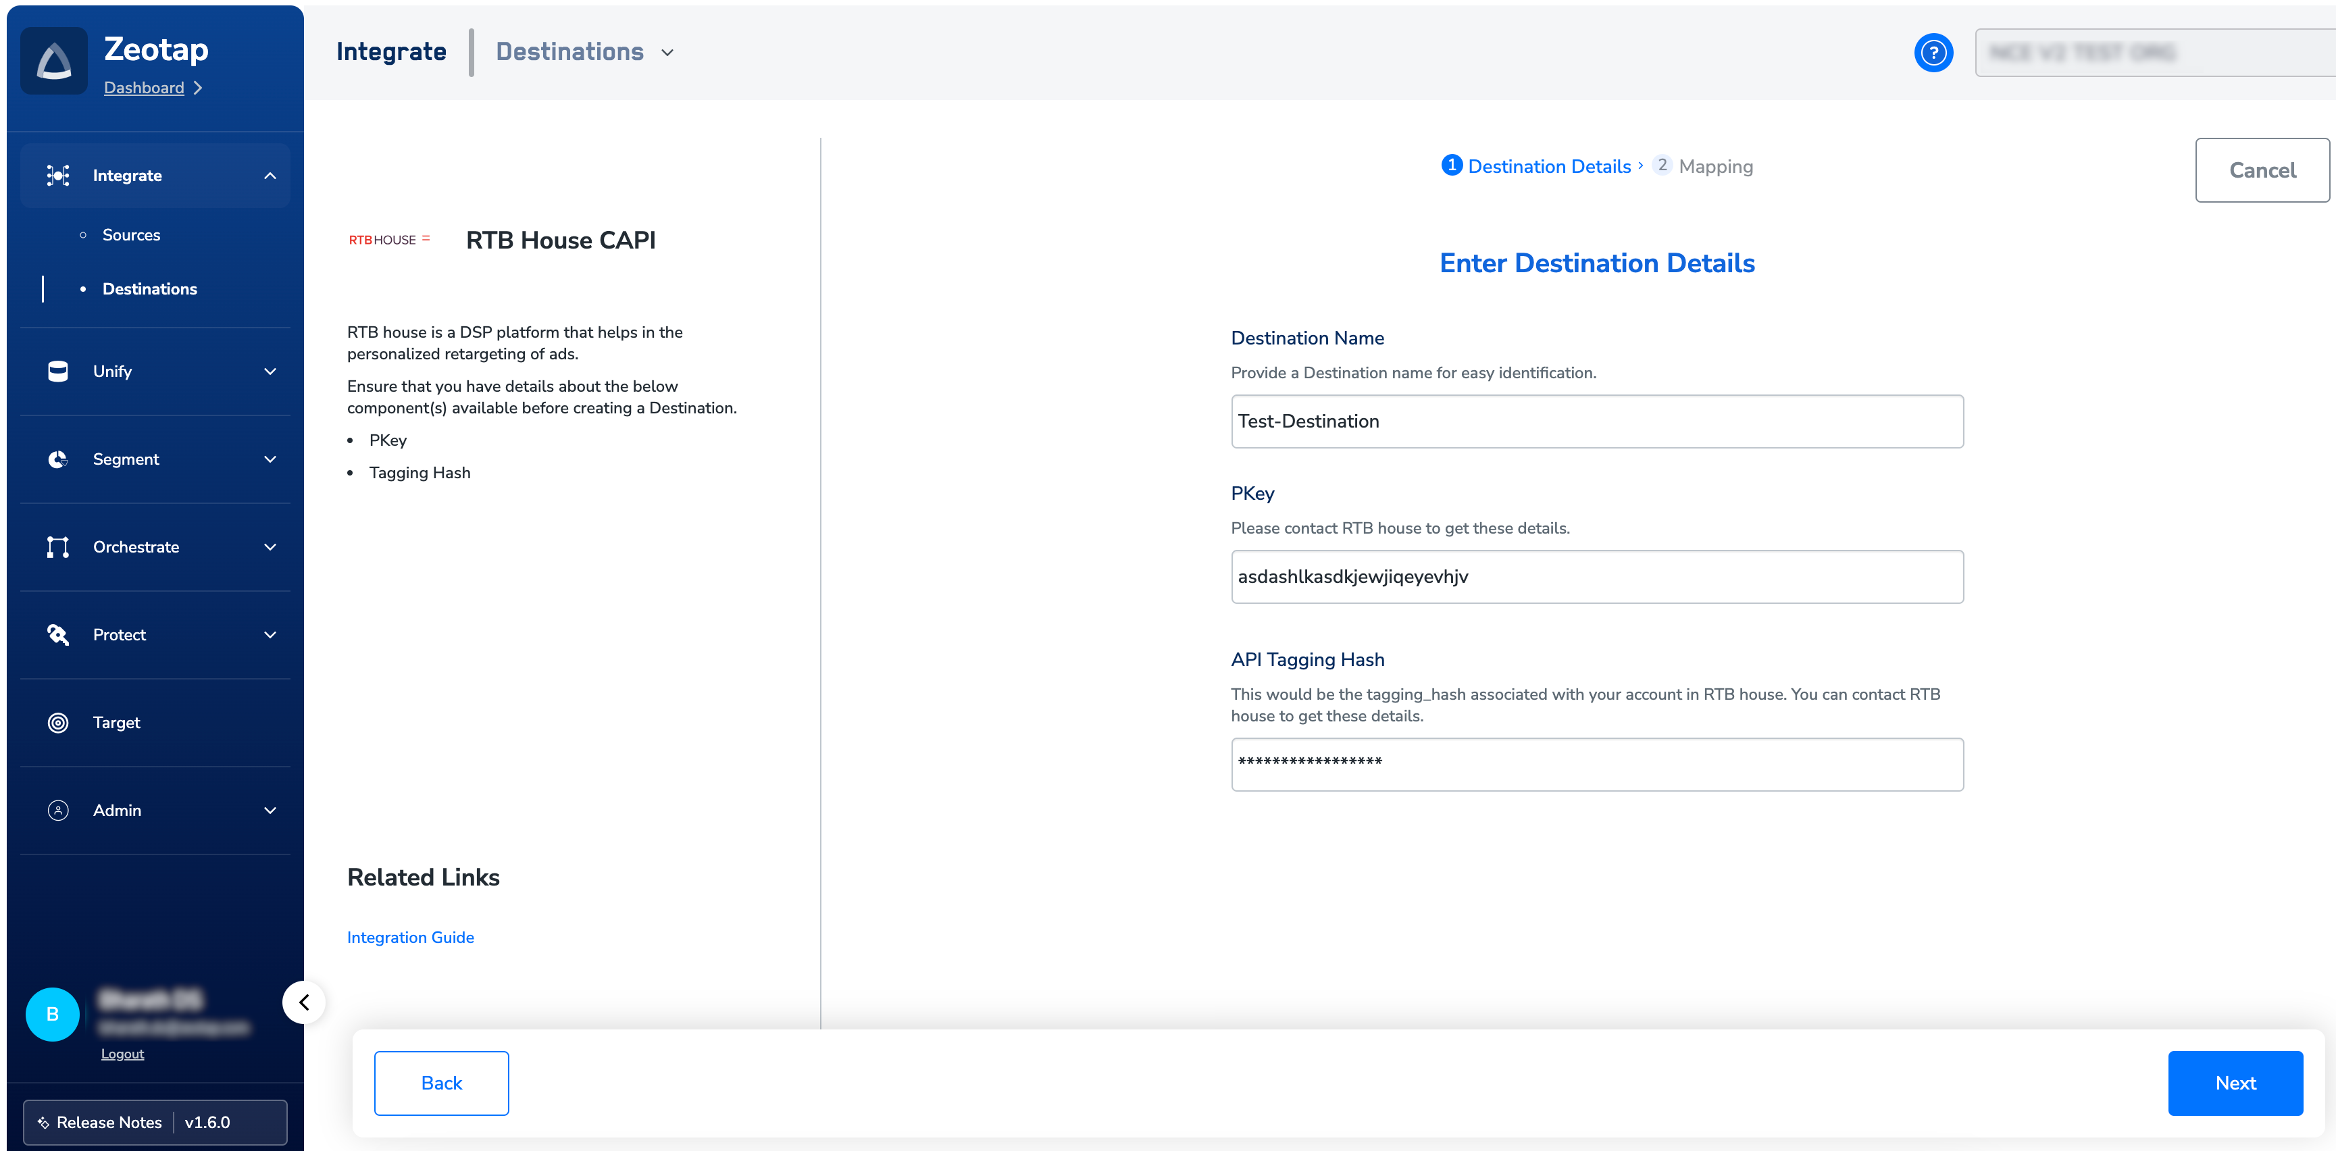This screenshot has width=2336, height=1151.
Task: Click the user avatar B circle
Action: click(x=53, y=1014)
